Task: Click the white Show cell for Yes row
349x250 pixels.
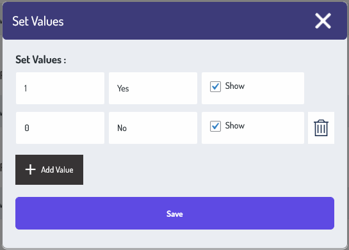Action: point(253,88)
